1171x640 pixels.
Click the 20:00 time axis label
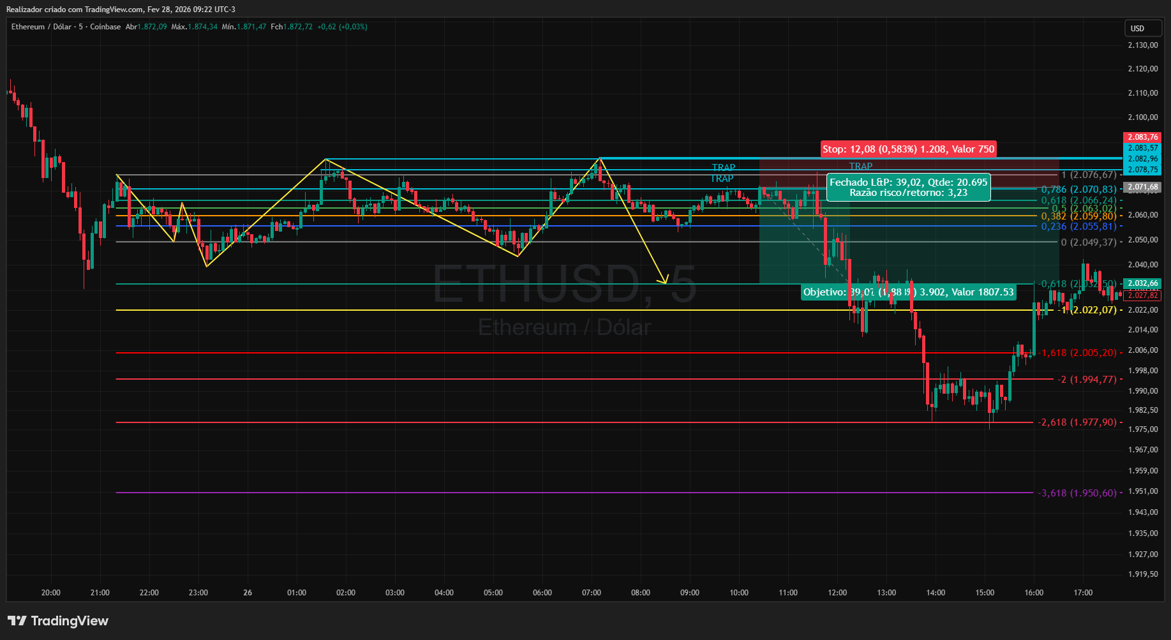pos(51,593)
